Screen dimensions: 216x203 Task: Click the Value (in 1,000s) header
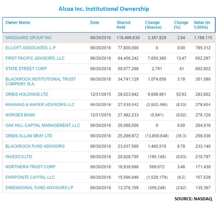[202, 25]
